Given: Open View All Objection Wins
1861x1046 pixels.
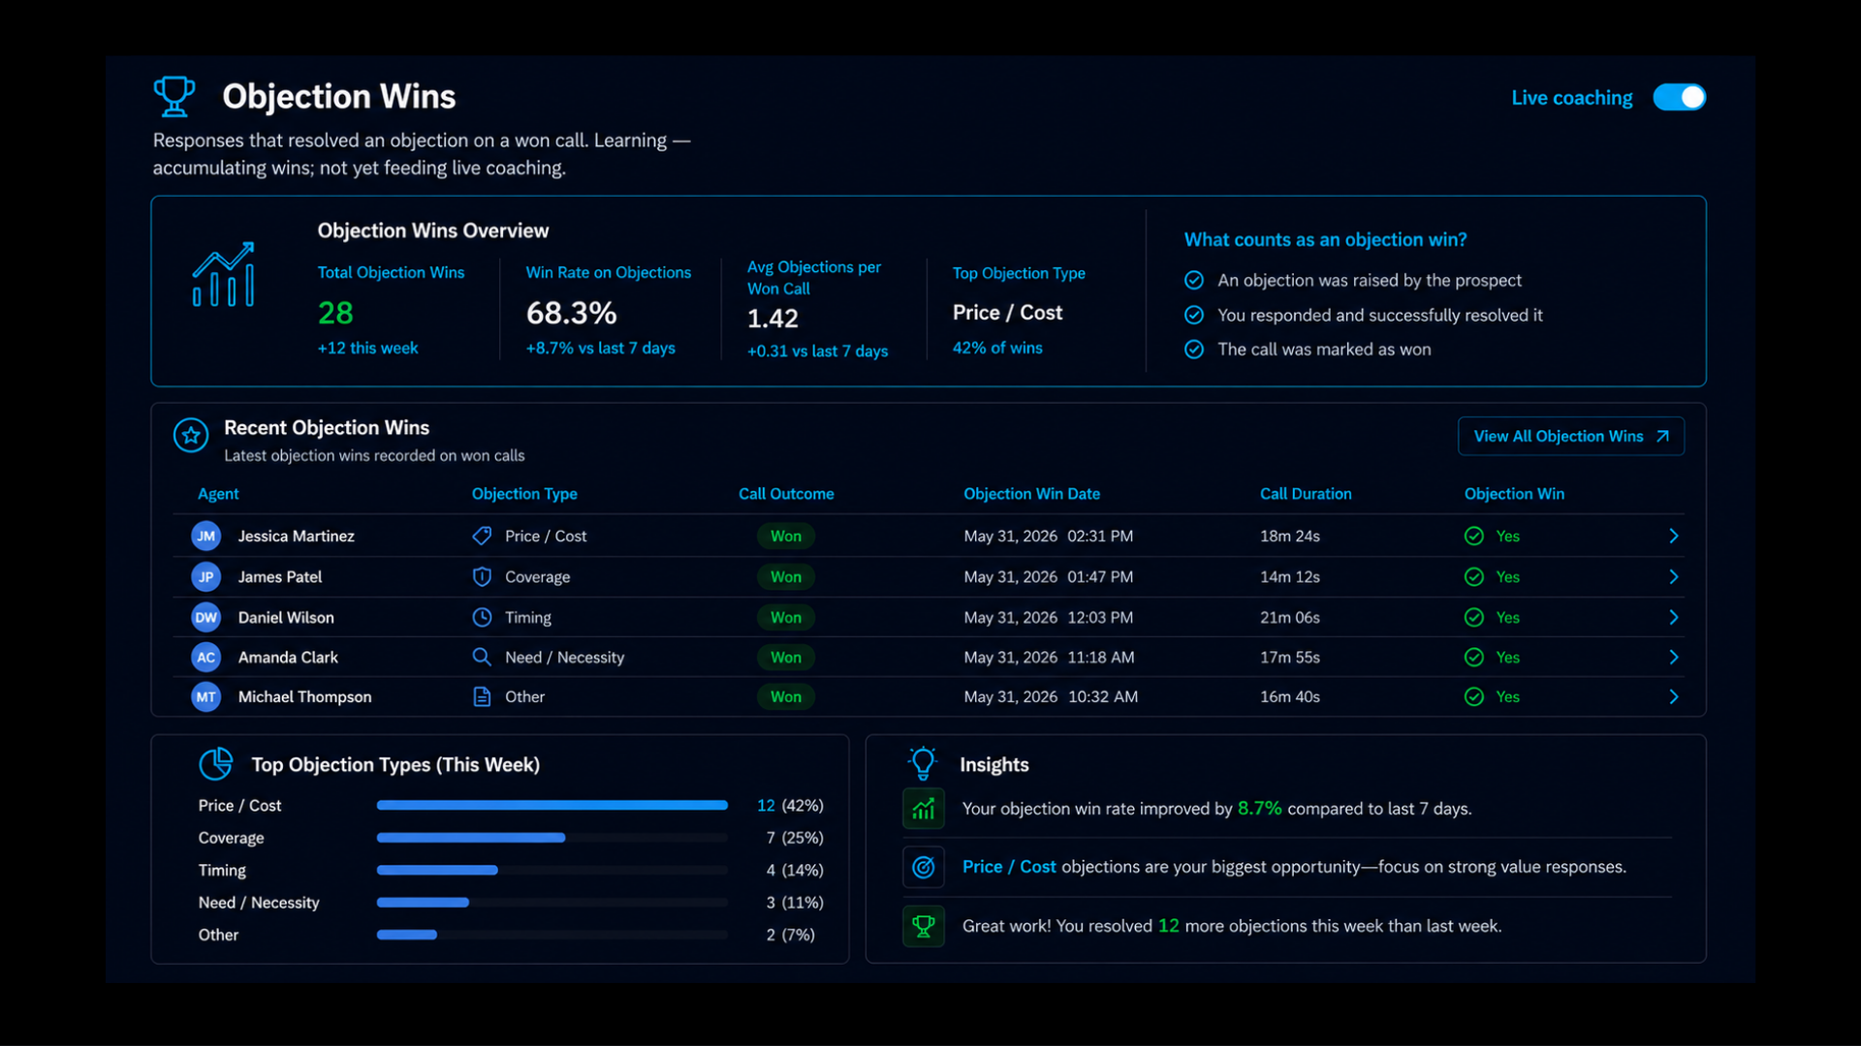Looking at the screenshot, I should tap(1571, 436).
